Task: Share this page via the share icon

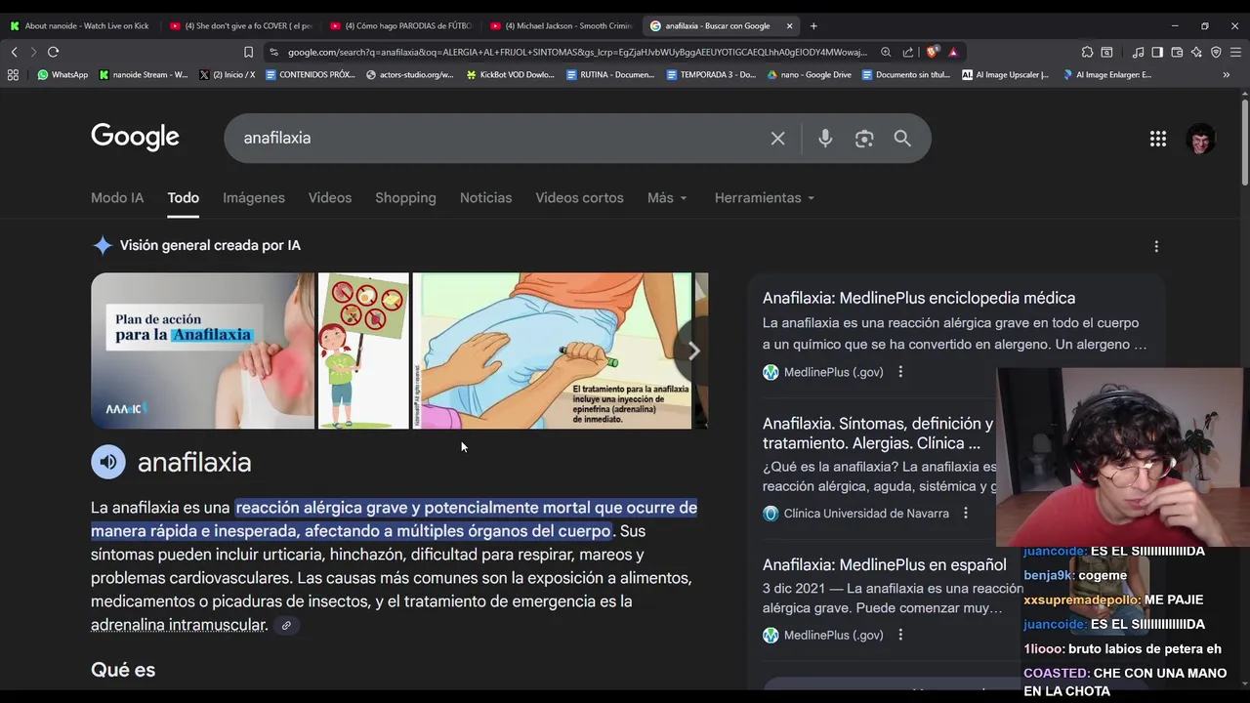Action: click(x=908, y=52)
